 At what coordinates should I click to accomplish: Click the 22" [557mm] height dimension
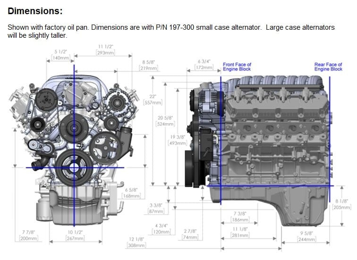(x=153, y=99)
